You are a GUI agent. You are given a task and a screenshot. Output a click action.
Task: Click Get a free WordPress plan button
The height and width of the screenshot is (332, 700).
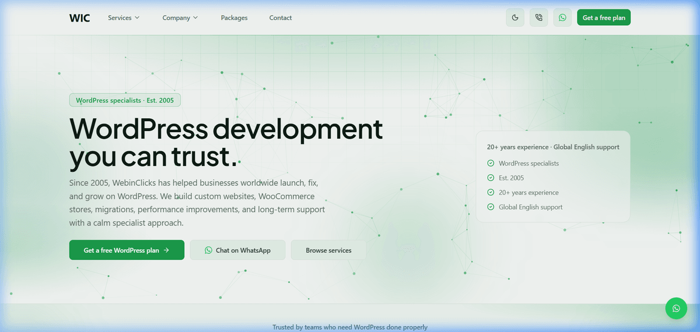pyautogui.click(x=127, y=250)
